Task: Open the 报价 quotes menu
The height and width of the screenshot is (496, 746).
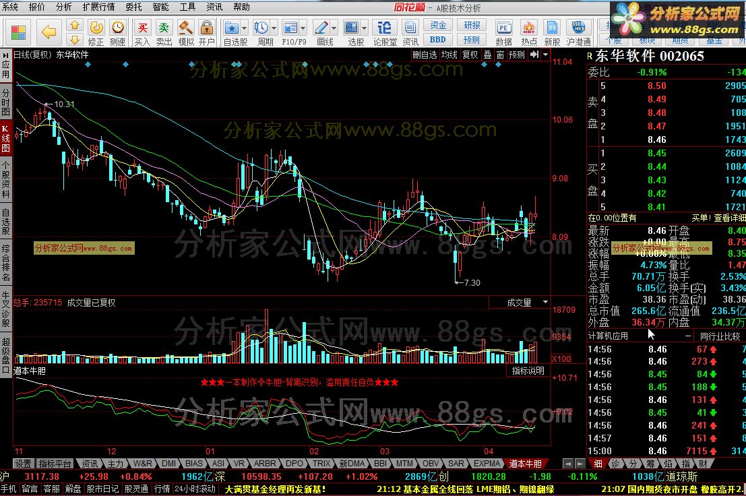Action: (36, 7)
